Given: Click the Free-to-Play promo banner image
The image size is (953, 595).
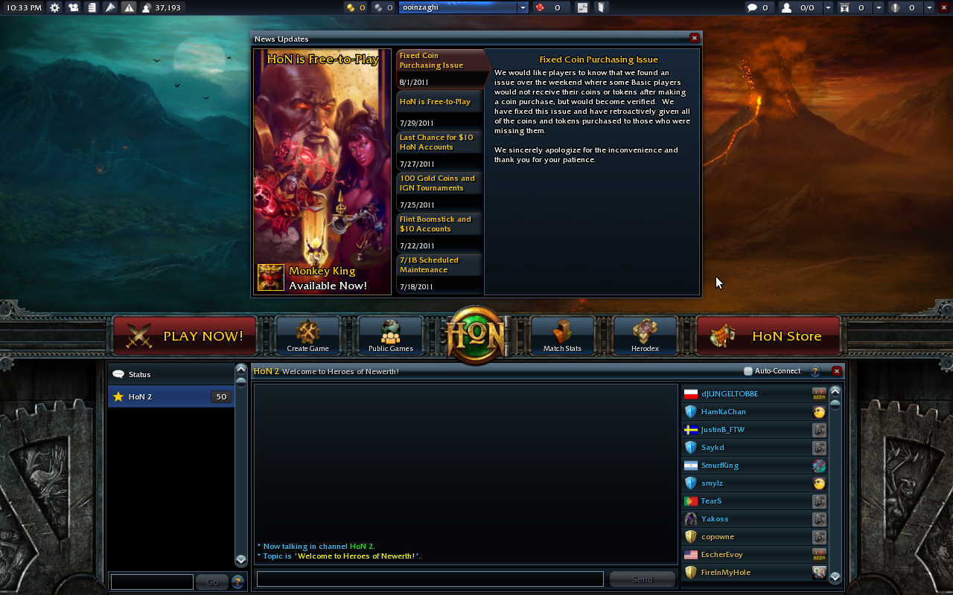Looking at the screenshot, I should [x=322, y=172].
